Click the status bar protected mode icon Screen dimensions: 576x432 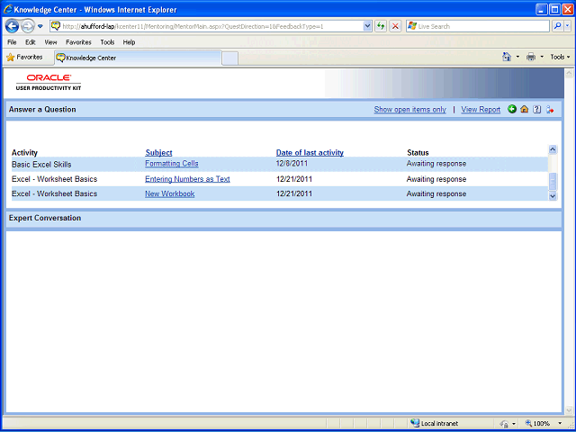pos(505,424)
